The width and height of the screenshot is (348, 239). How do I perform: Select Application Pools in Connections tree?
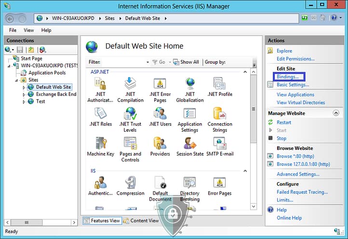47,73
